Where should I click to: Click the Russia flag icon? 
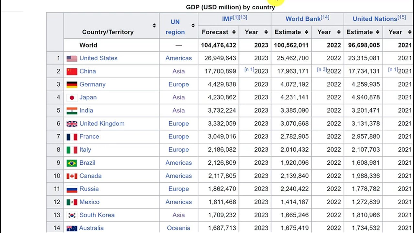pos(72,189)
